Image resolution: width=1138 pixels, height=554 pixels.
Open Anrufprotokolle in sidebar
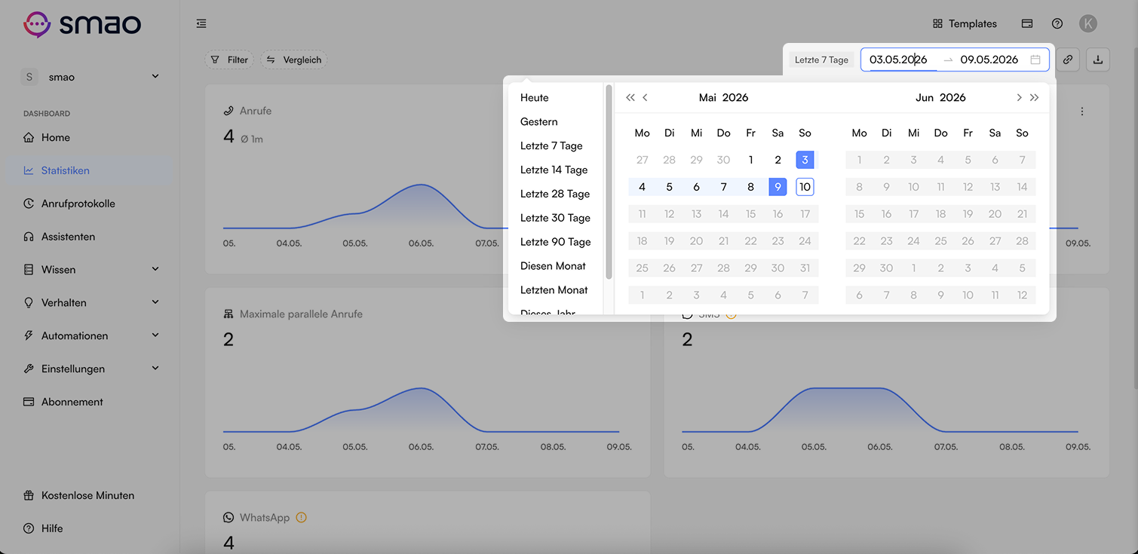pyautogui.click(x=90, y=204)
